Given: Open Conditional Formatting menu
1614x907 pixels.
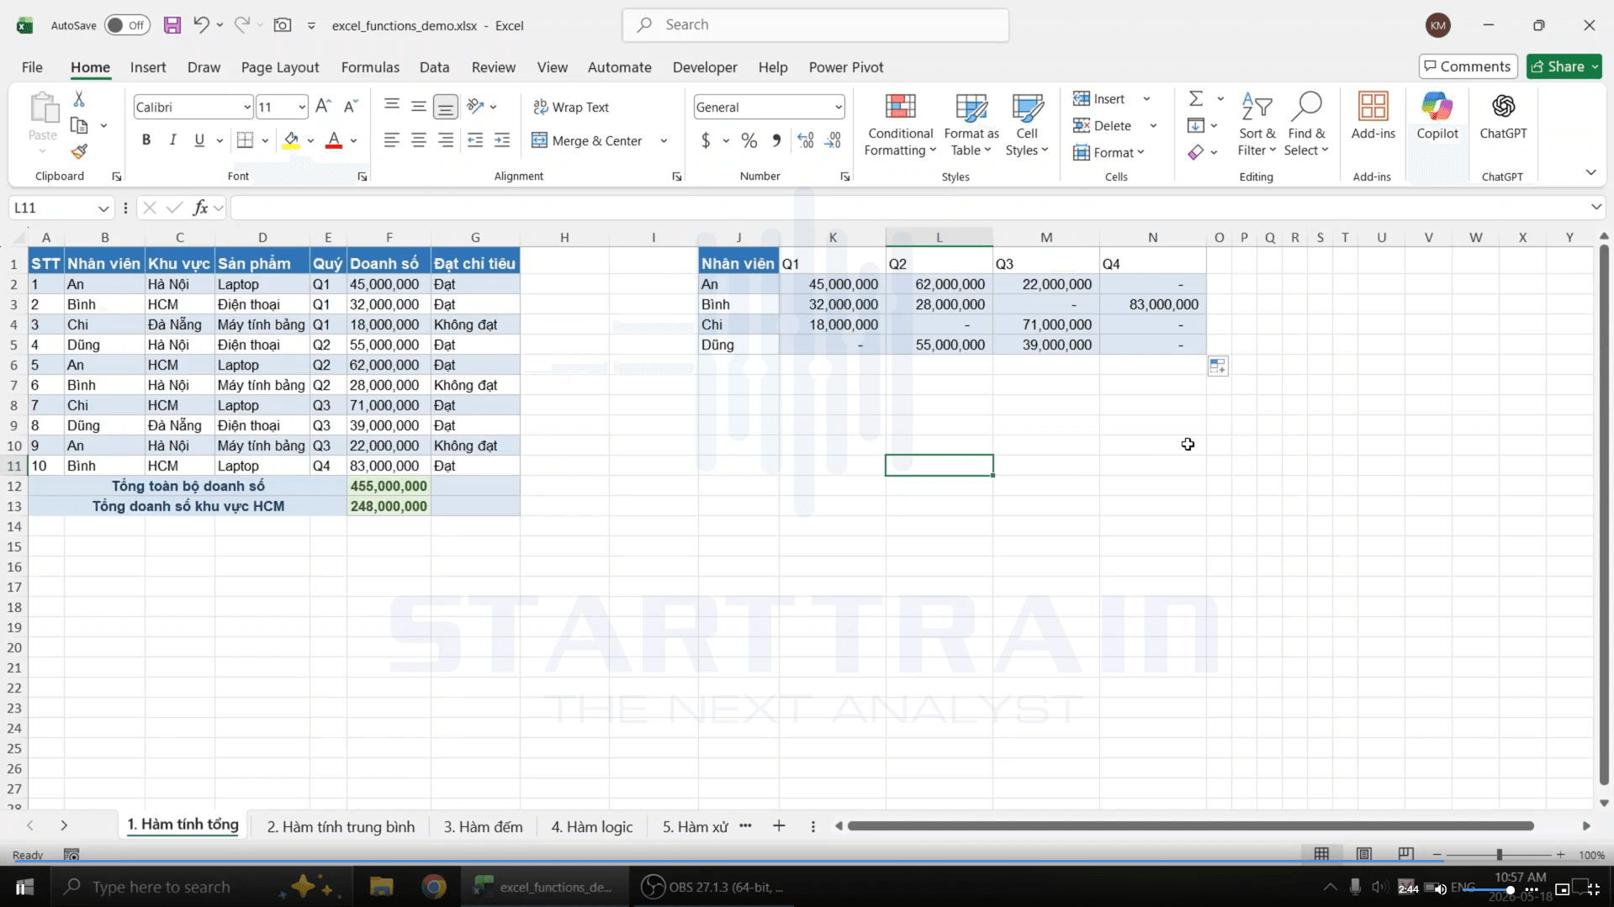Looking at the screenshot, I should click(900, 124).
